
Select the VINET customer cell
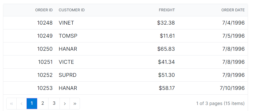(66, 23)
